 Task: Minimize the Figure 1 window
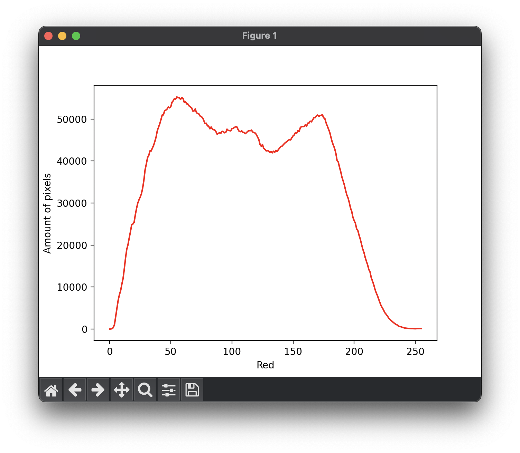(62, 36)
